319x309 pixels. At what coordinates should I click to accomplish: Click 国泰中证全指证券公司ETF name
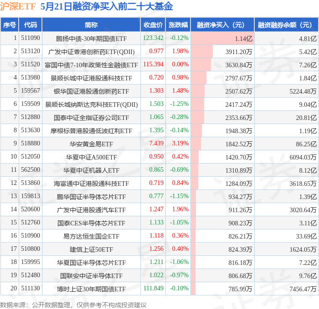tap(91, 118)
